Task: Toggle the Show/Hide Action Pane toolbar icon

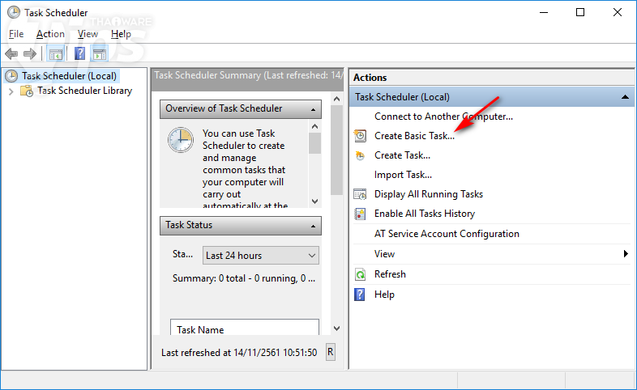Action: pyautogui.click(x=100, y=54)
